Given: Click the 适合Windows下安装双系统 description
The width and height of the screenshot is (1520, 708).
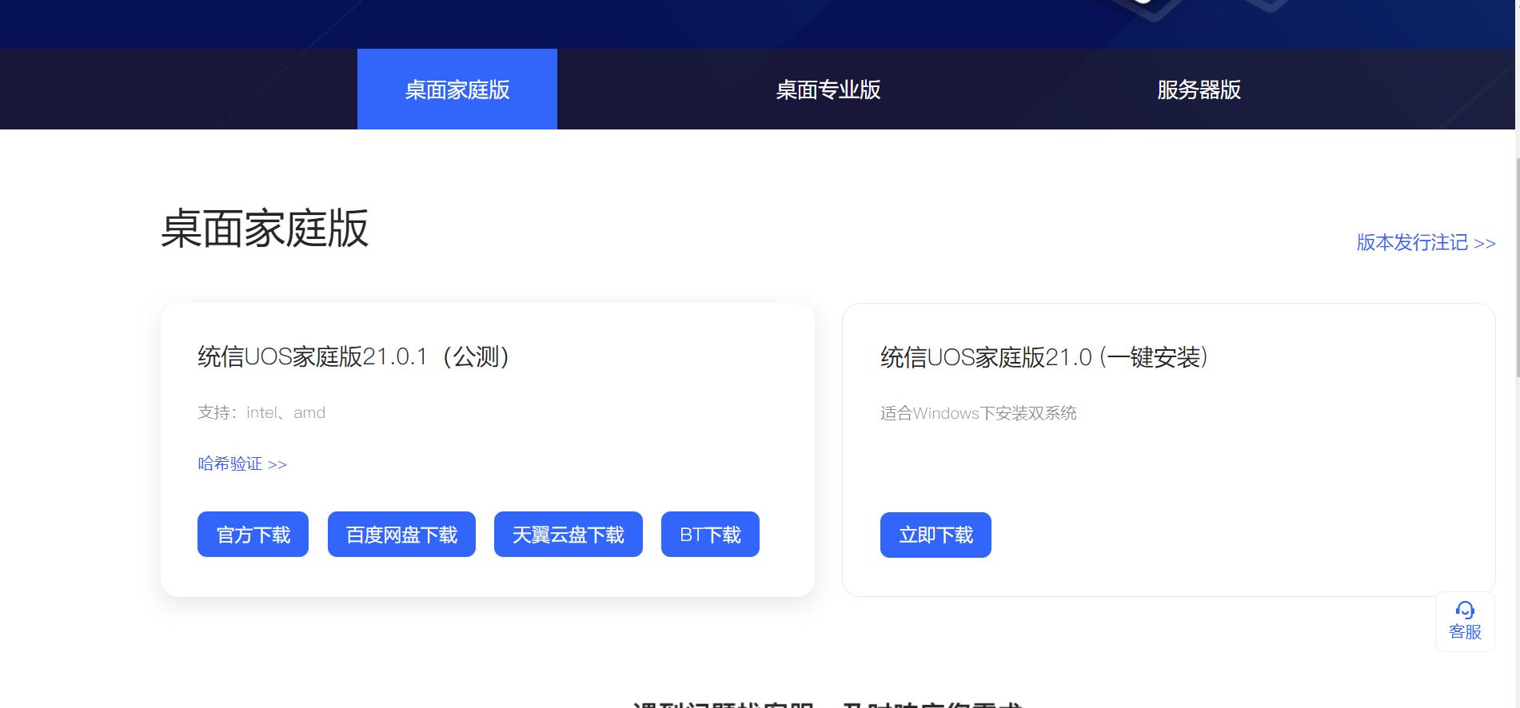Looking at the screenshot, I should coord(979,413).
